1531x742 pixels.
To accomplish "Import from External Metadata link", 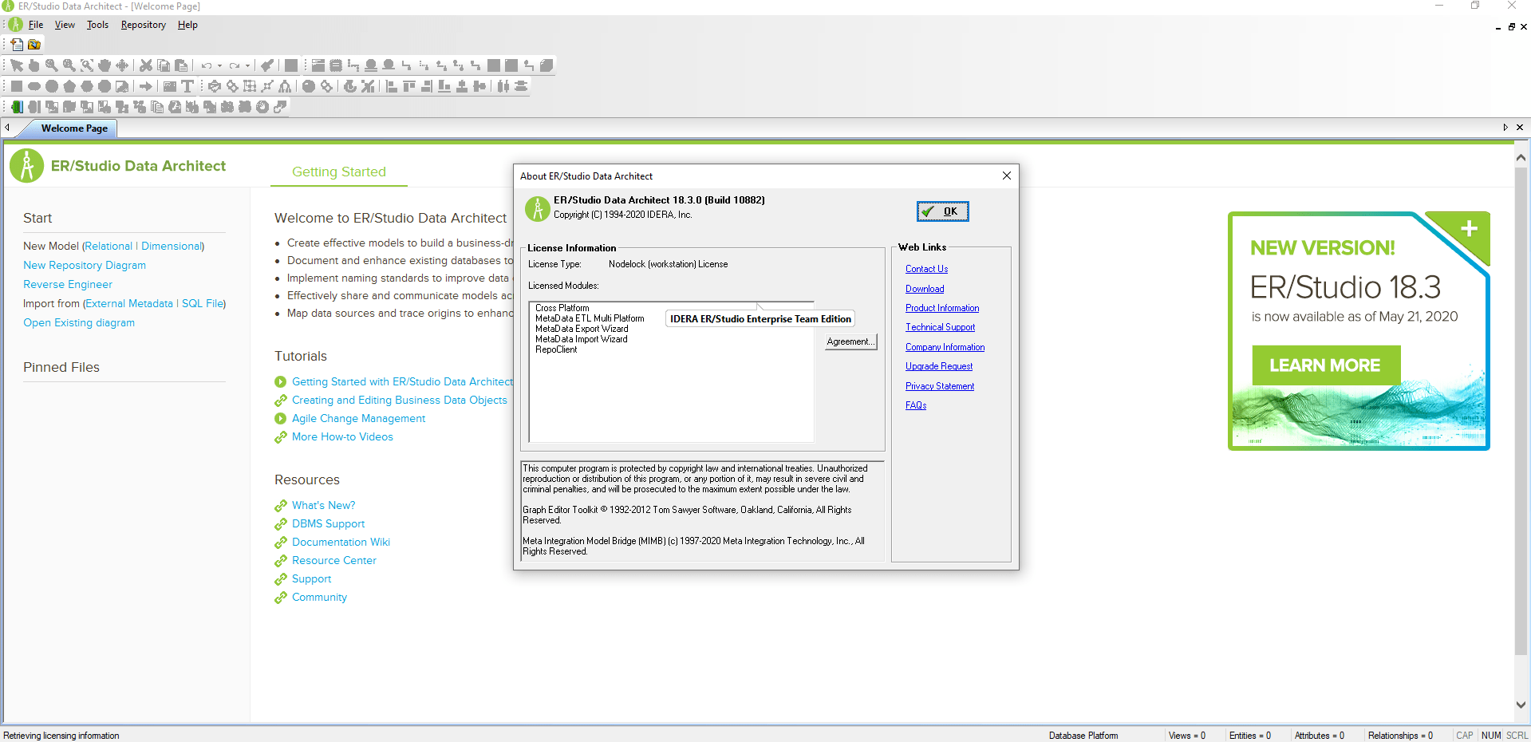I will click(129, 304).
